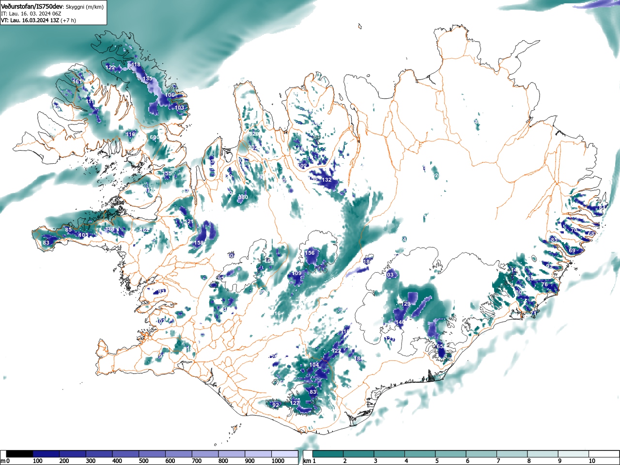Select the dark teal swatch between 1 and 2 km
Screen dimensions: 620x465
tap(329, 454)
